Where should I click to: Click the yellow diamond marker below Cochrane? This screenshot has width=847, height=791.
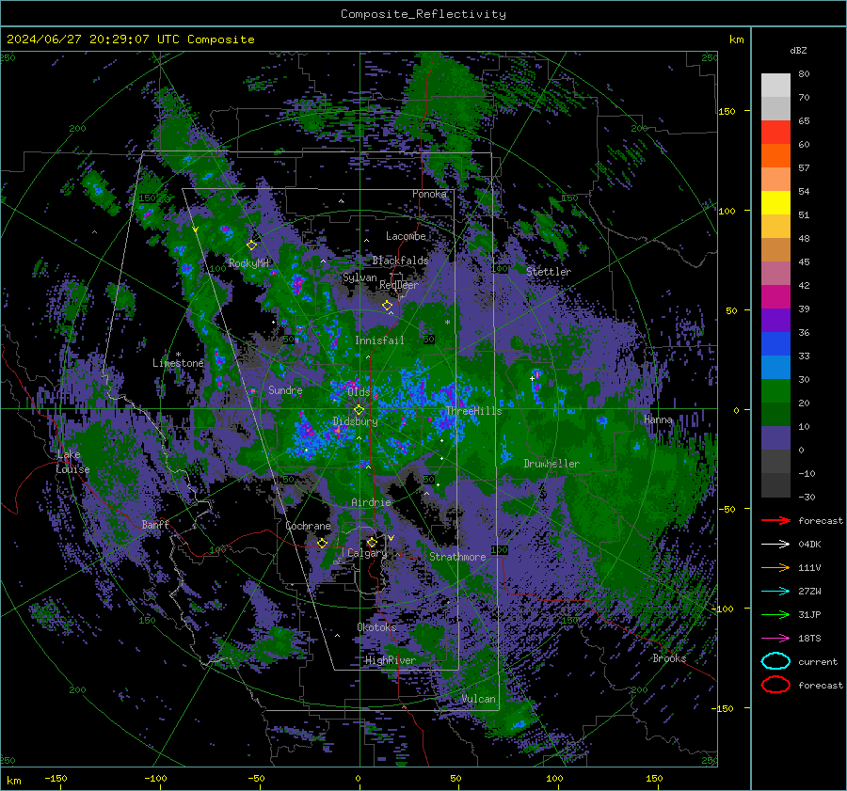tap(322, 543)
